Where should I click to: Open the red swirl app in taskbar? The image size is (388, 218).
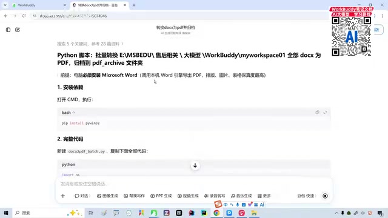[x=242, y=213]
